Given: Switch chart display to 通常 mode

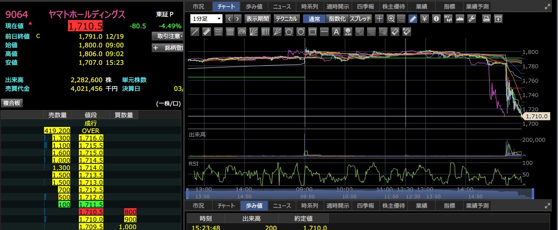Looking at the screenshot, I should coord(314,19).
